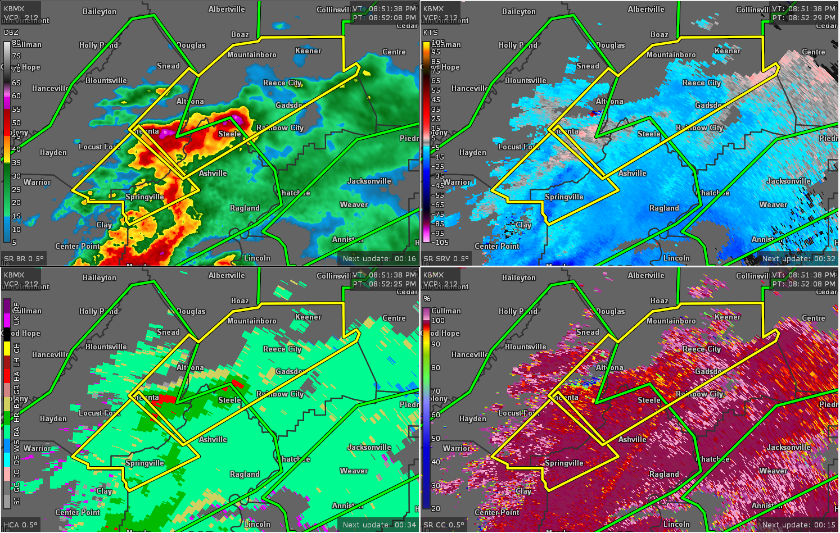Click PT 08:52:25 PM time in HCA panel
The height and width of the screenshot is (533, 840).
coord(385,284)
